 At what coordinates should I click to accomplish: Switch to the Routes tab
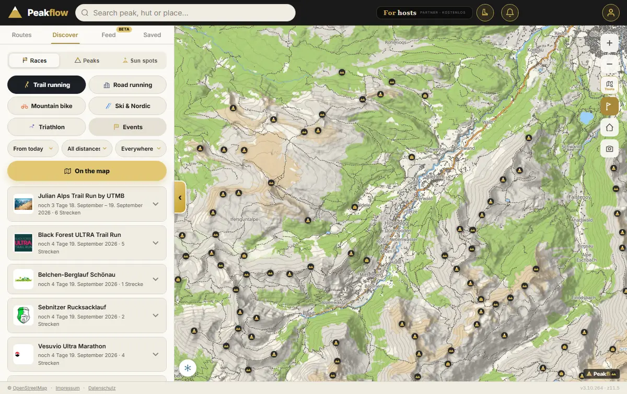(22, 35)
